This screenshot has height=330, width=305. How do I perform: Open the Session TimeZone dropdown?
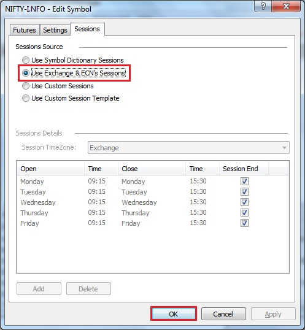click(x=188, y=148)
